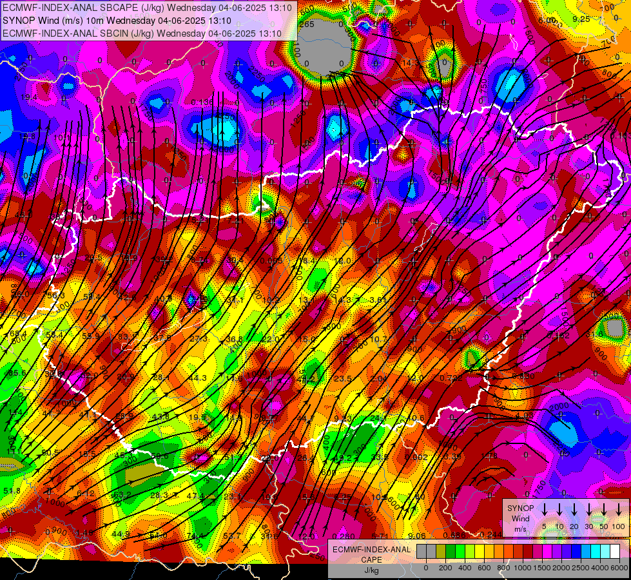The width and height of the screenshot is (631, 580).
Task: Pick the royal blue swatch left of 2500
Action: coord(576,552)
